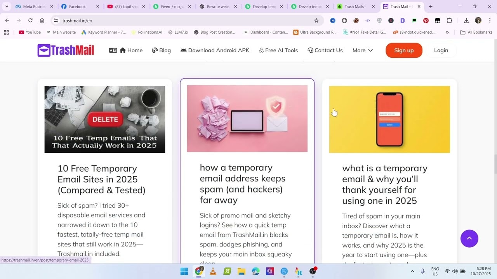Click the TrashMail site logo
Screen dimensions: 497x279
coord(65,50)
